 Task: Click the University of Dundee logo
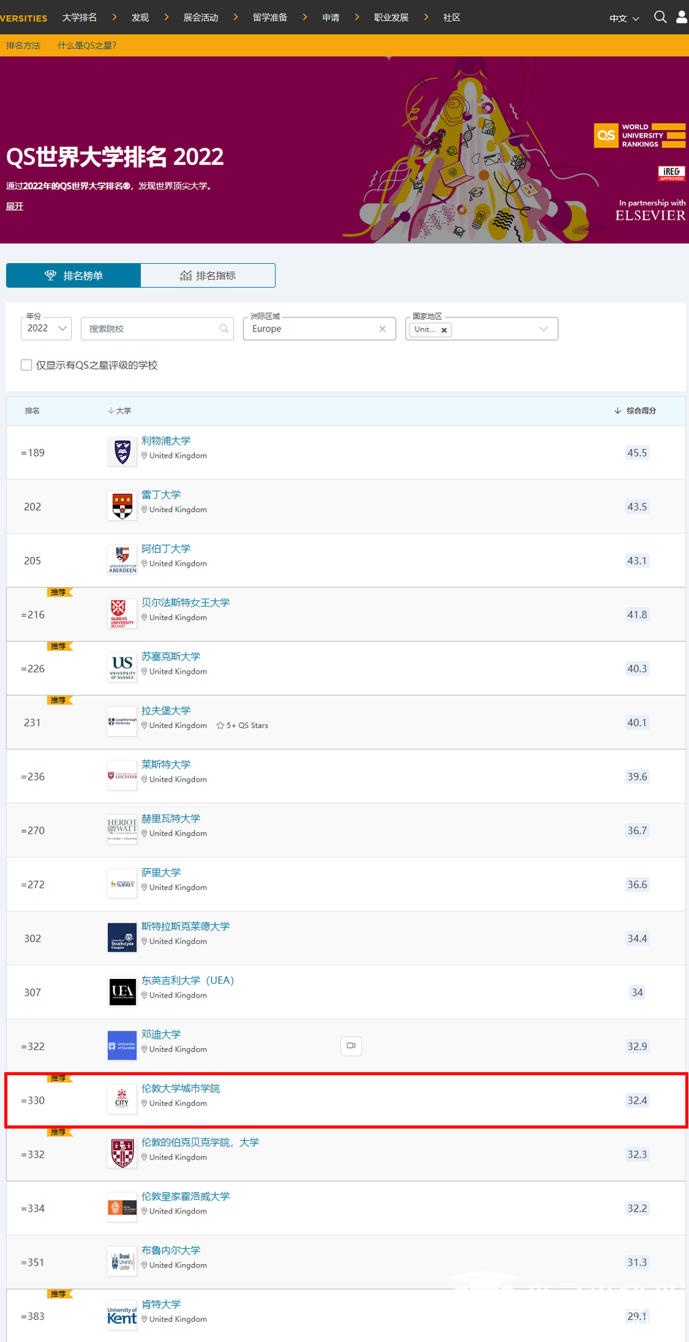[x=122, y=1045]
